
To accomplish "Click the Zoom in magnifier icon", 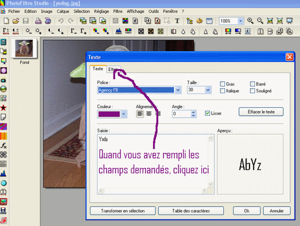I will click(x=250, y=21).
